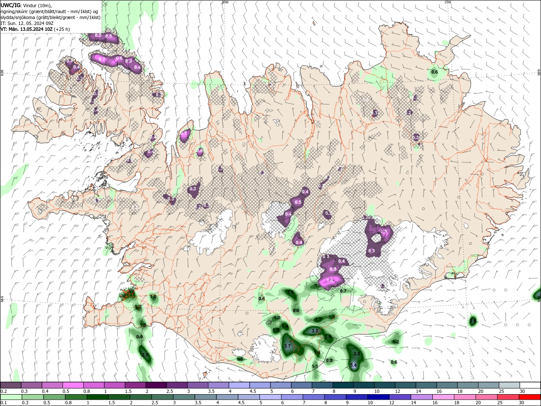
Task: Click the 1.8 rain value on the map
Action: [x=290, y=292]
